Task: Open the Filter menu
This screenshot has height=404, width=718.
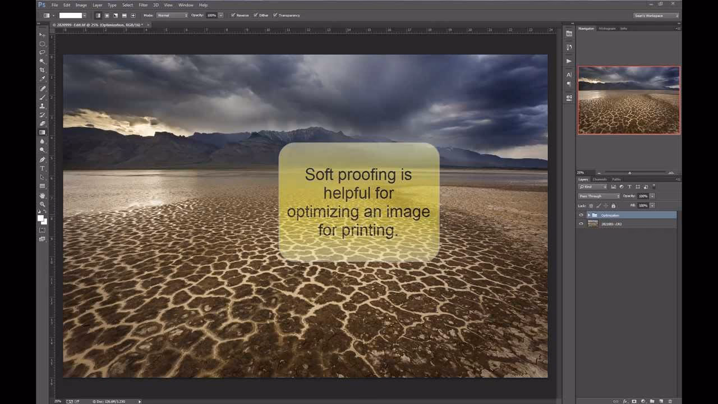Action: [x=143, y=5]
